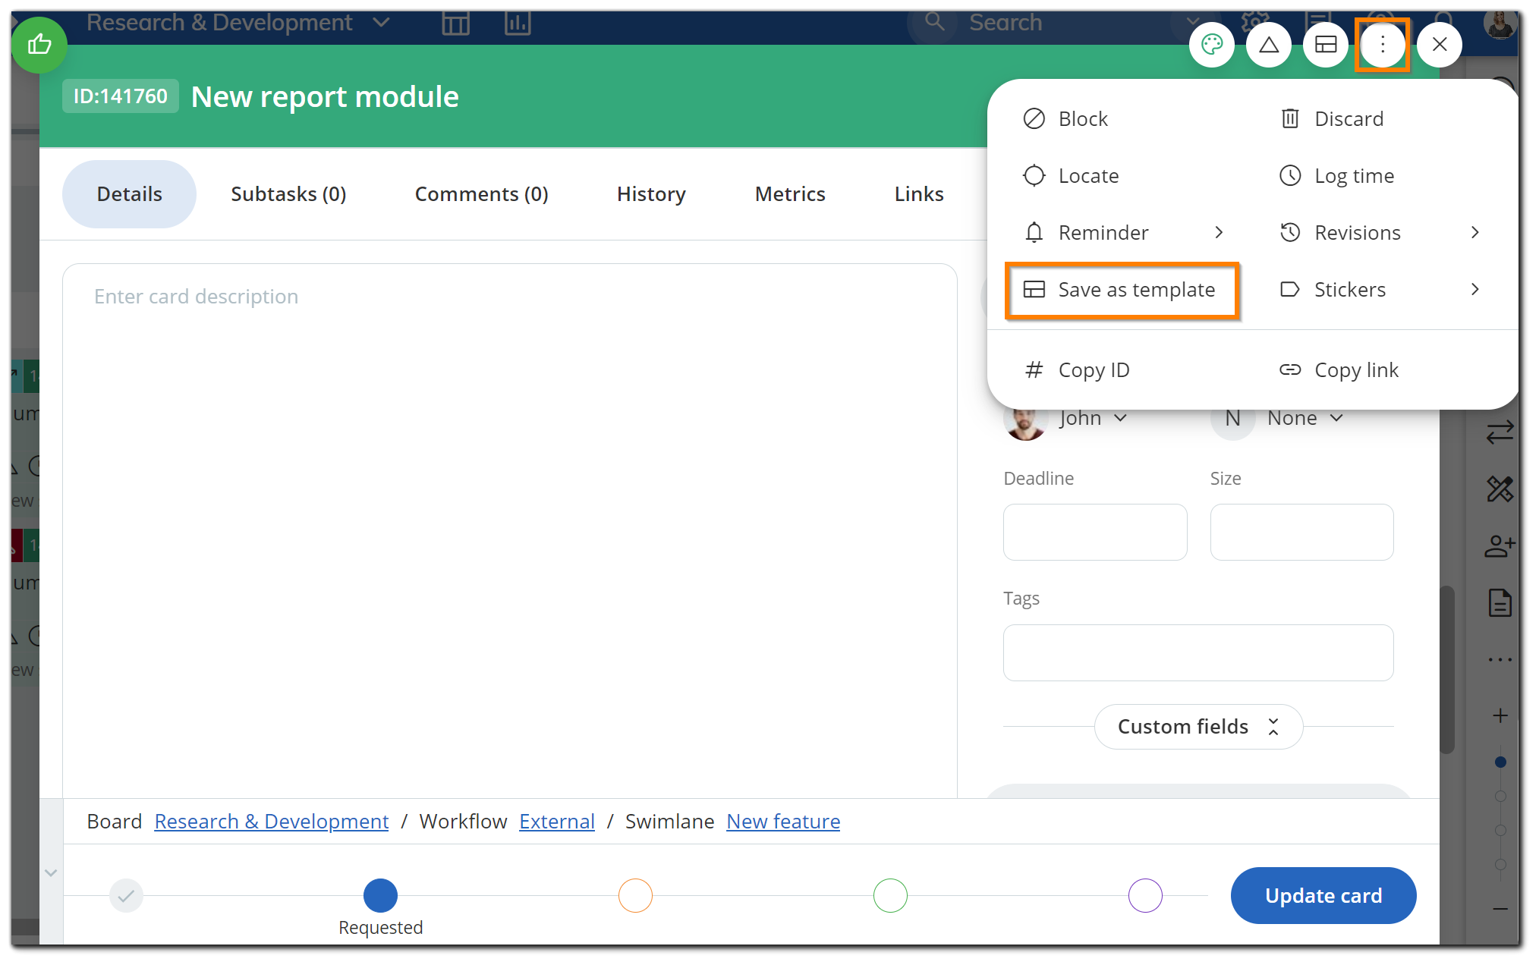
Task: Choose Save as template from the menu
Action: [x=1136, y=290]
